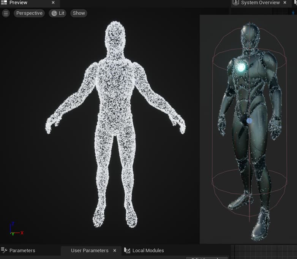The width and height of the screenshot is (297, 259).
Task: Click the XYZ axis orientation gizmo
Action: (16, 229)
